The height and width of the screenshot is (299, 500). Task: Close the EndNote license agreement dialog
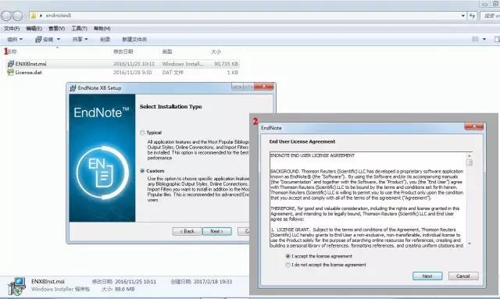tap(474, 127)
